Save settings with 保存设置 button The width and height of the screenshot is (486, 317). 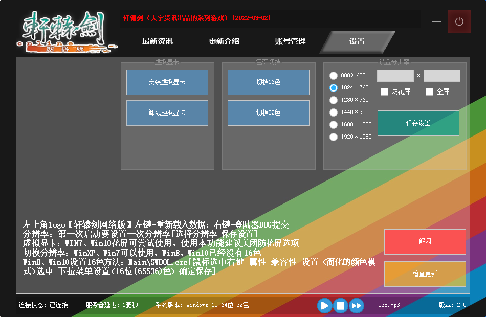coord(418,123)
